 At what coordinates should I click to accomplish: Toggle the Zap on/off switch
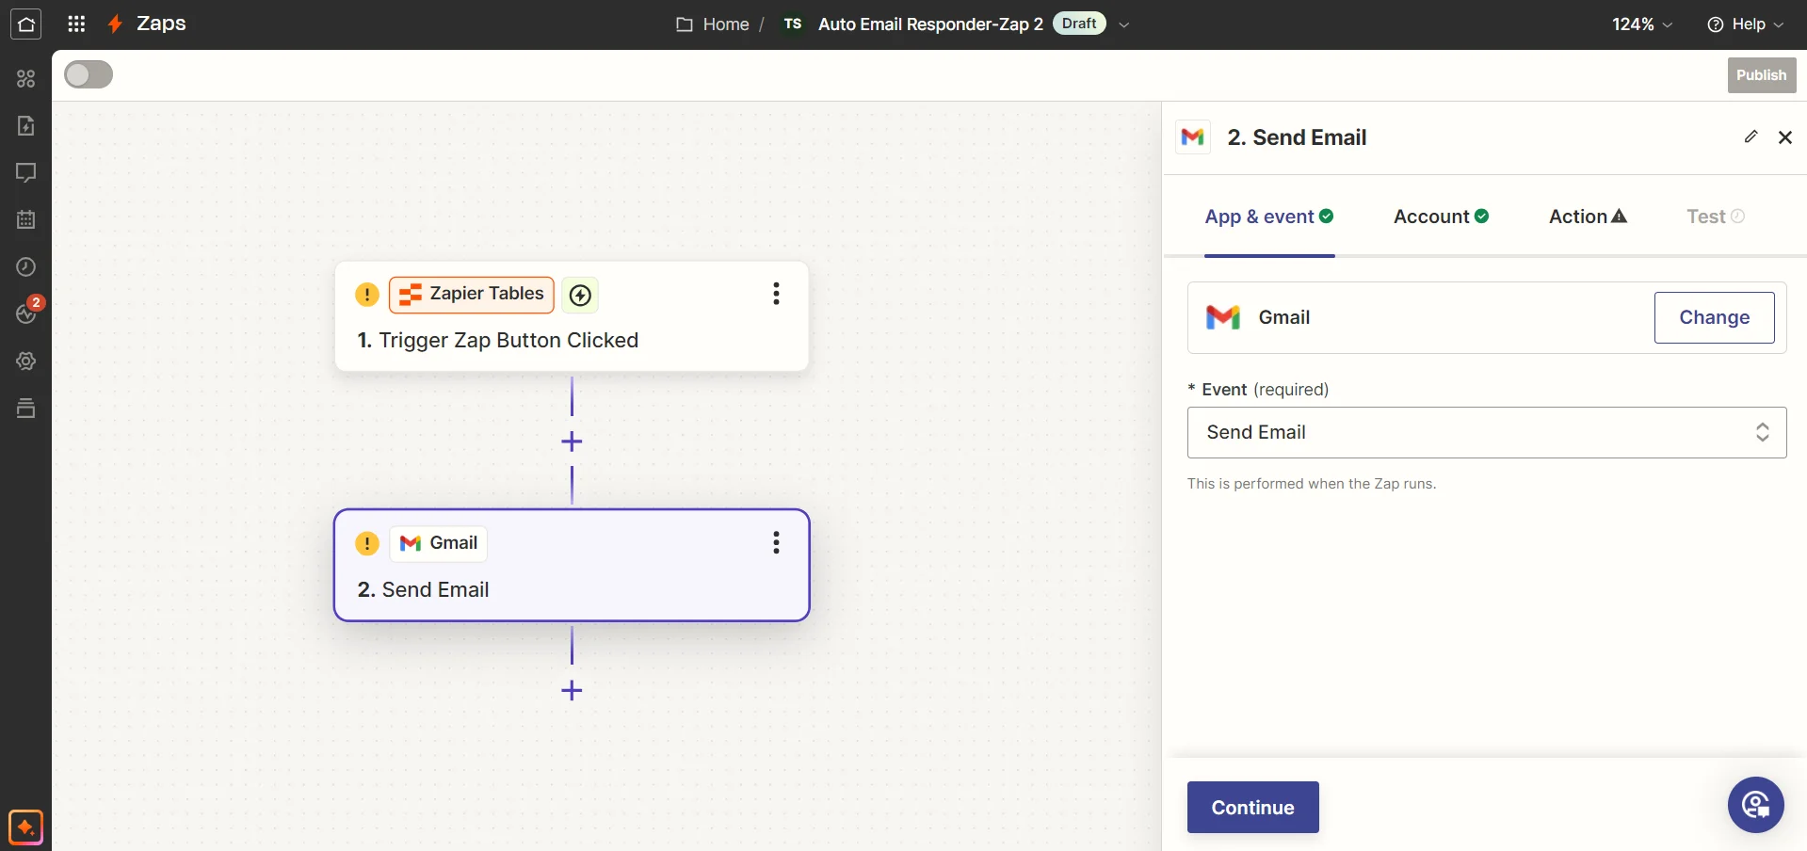pyautogui.click(x=89, y=74)
